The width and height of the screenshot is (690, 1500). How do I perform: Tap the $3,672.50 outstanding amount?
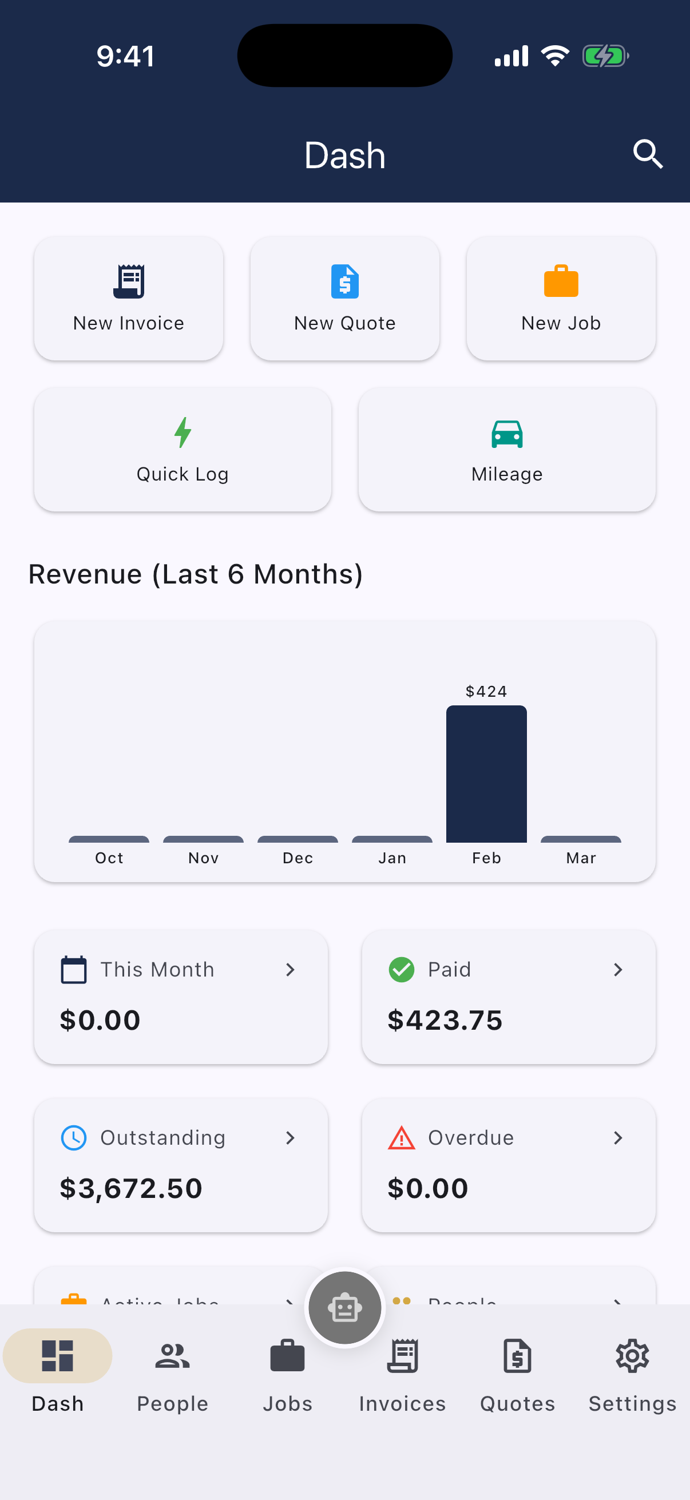(x=131, y=1188)
